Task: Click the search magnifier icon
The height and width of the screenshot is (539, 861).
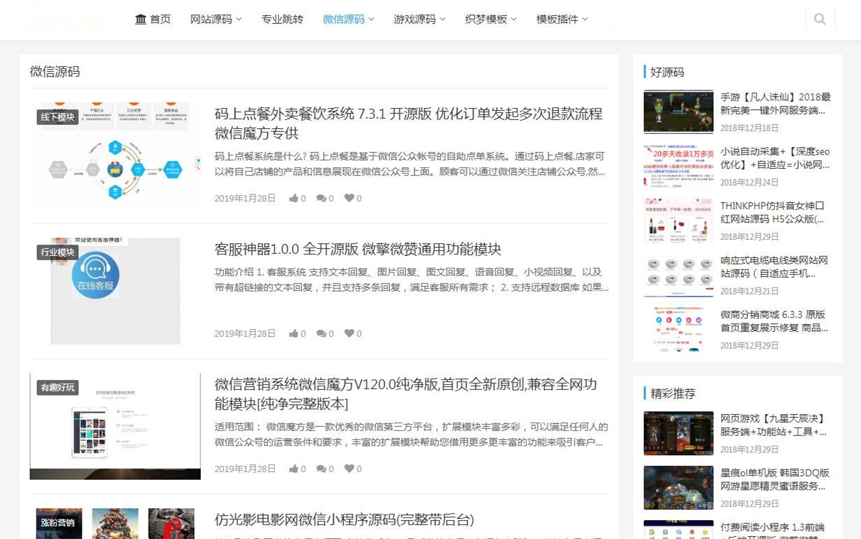Action: pos(820,20)
